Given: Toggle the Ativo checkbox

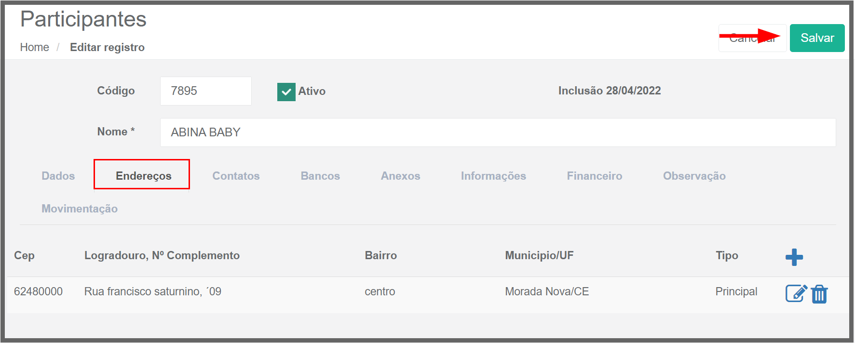Looking at the screenshot, I should [x=286, y=92].
